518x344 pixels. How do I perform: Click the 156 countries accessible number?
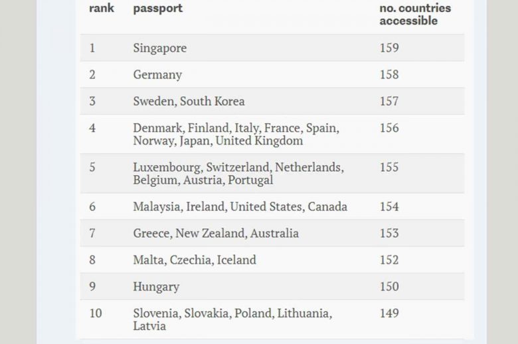[x=389, y=128]
